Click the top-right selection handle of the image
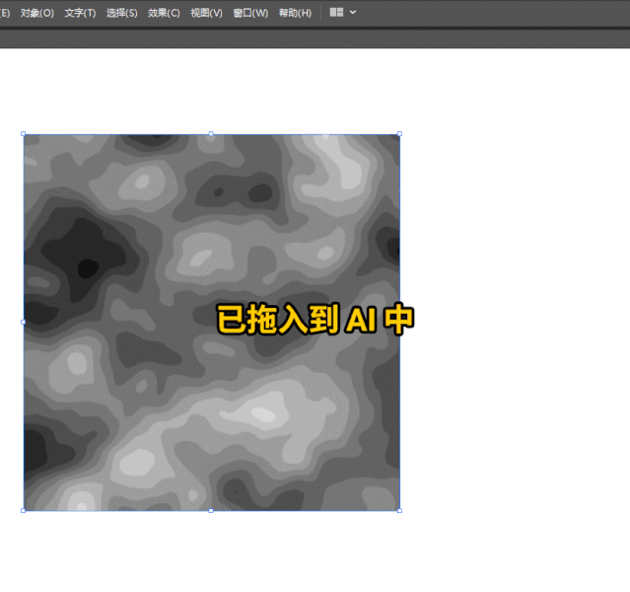Image resolution: width=630 pixels, height=592 pixels. [x=399, y=134]
